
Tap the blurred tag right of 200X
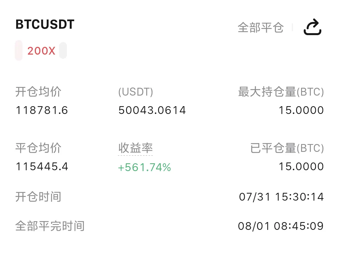63,50
